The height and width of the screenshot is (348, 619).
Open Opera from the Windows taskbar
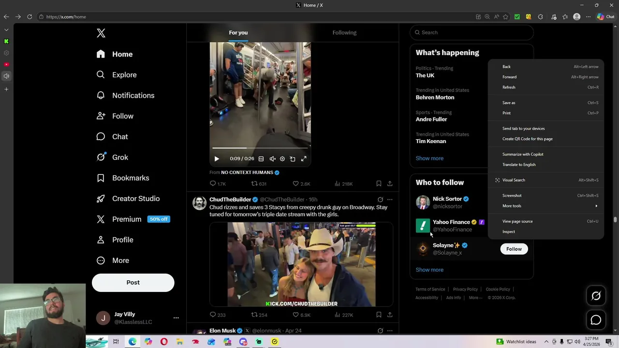point(164,342)
